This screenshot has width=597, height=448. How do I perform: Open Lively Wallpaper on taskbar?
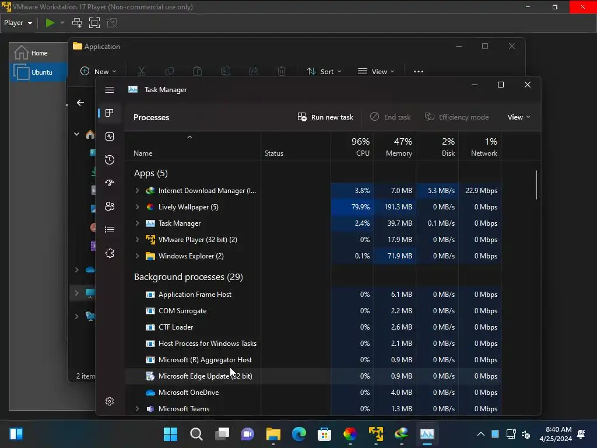(350, 433)
